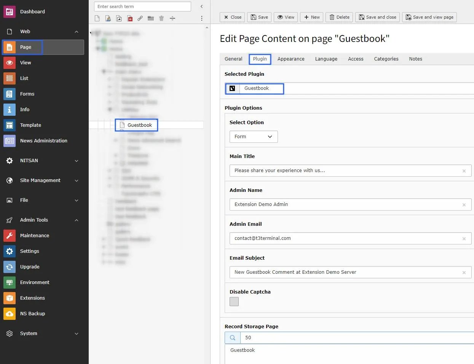Open the Extensions module icon
Screen dimensions: 474x364
tap(10, 298)
